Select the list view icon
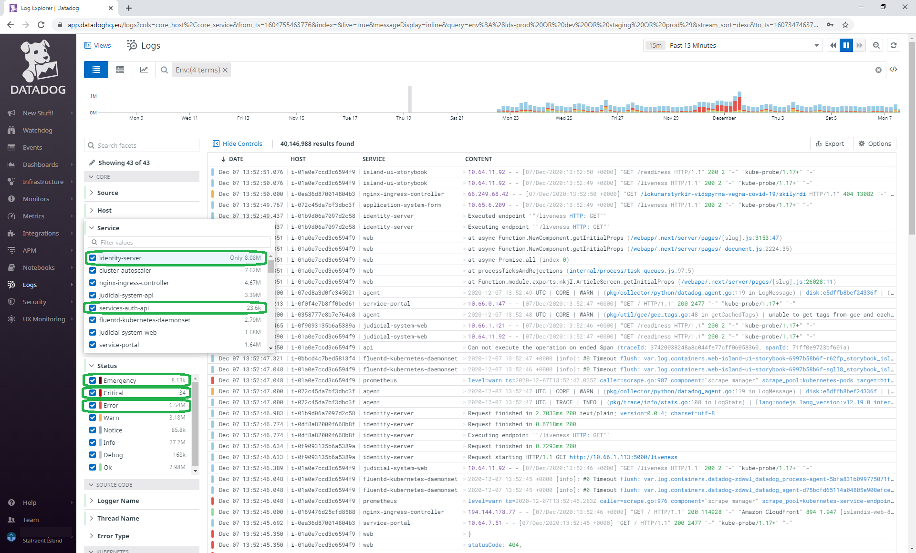This screenshot has height=553, width=916. tap(96, 70)
